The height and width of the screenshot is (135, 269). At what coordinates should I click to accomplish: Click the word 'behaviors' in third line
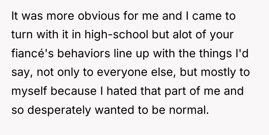click(84, 53)
